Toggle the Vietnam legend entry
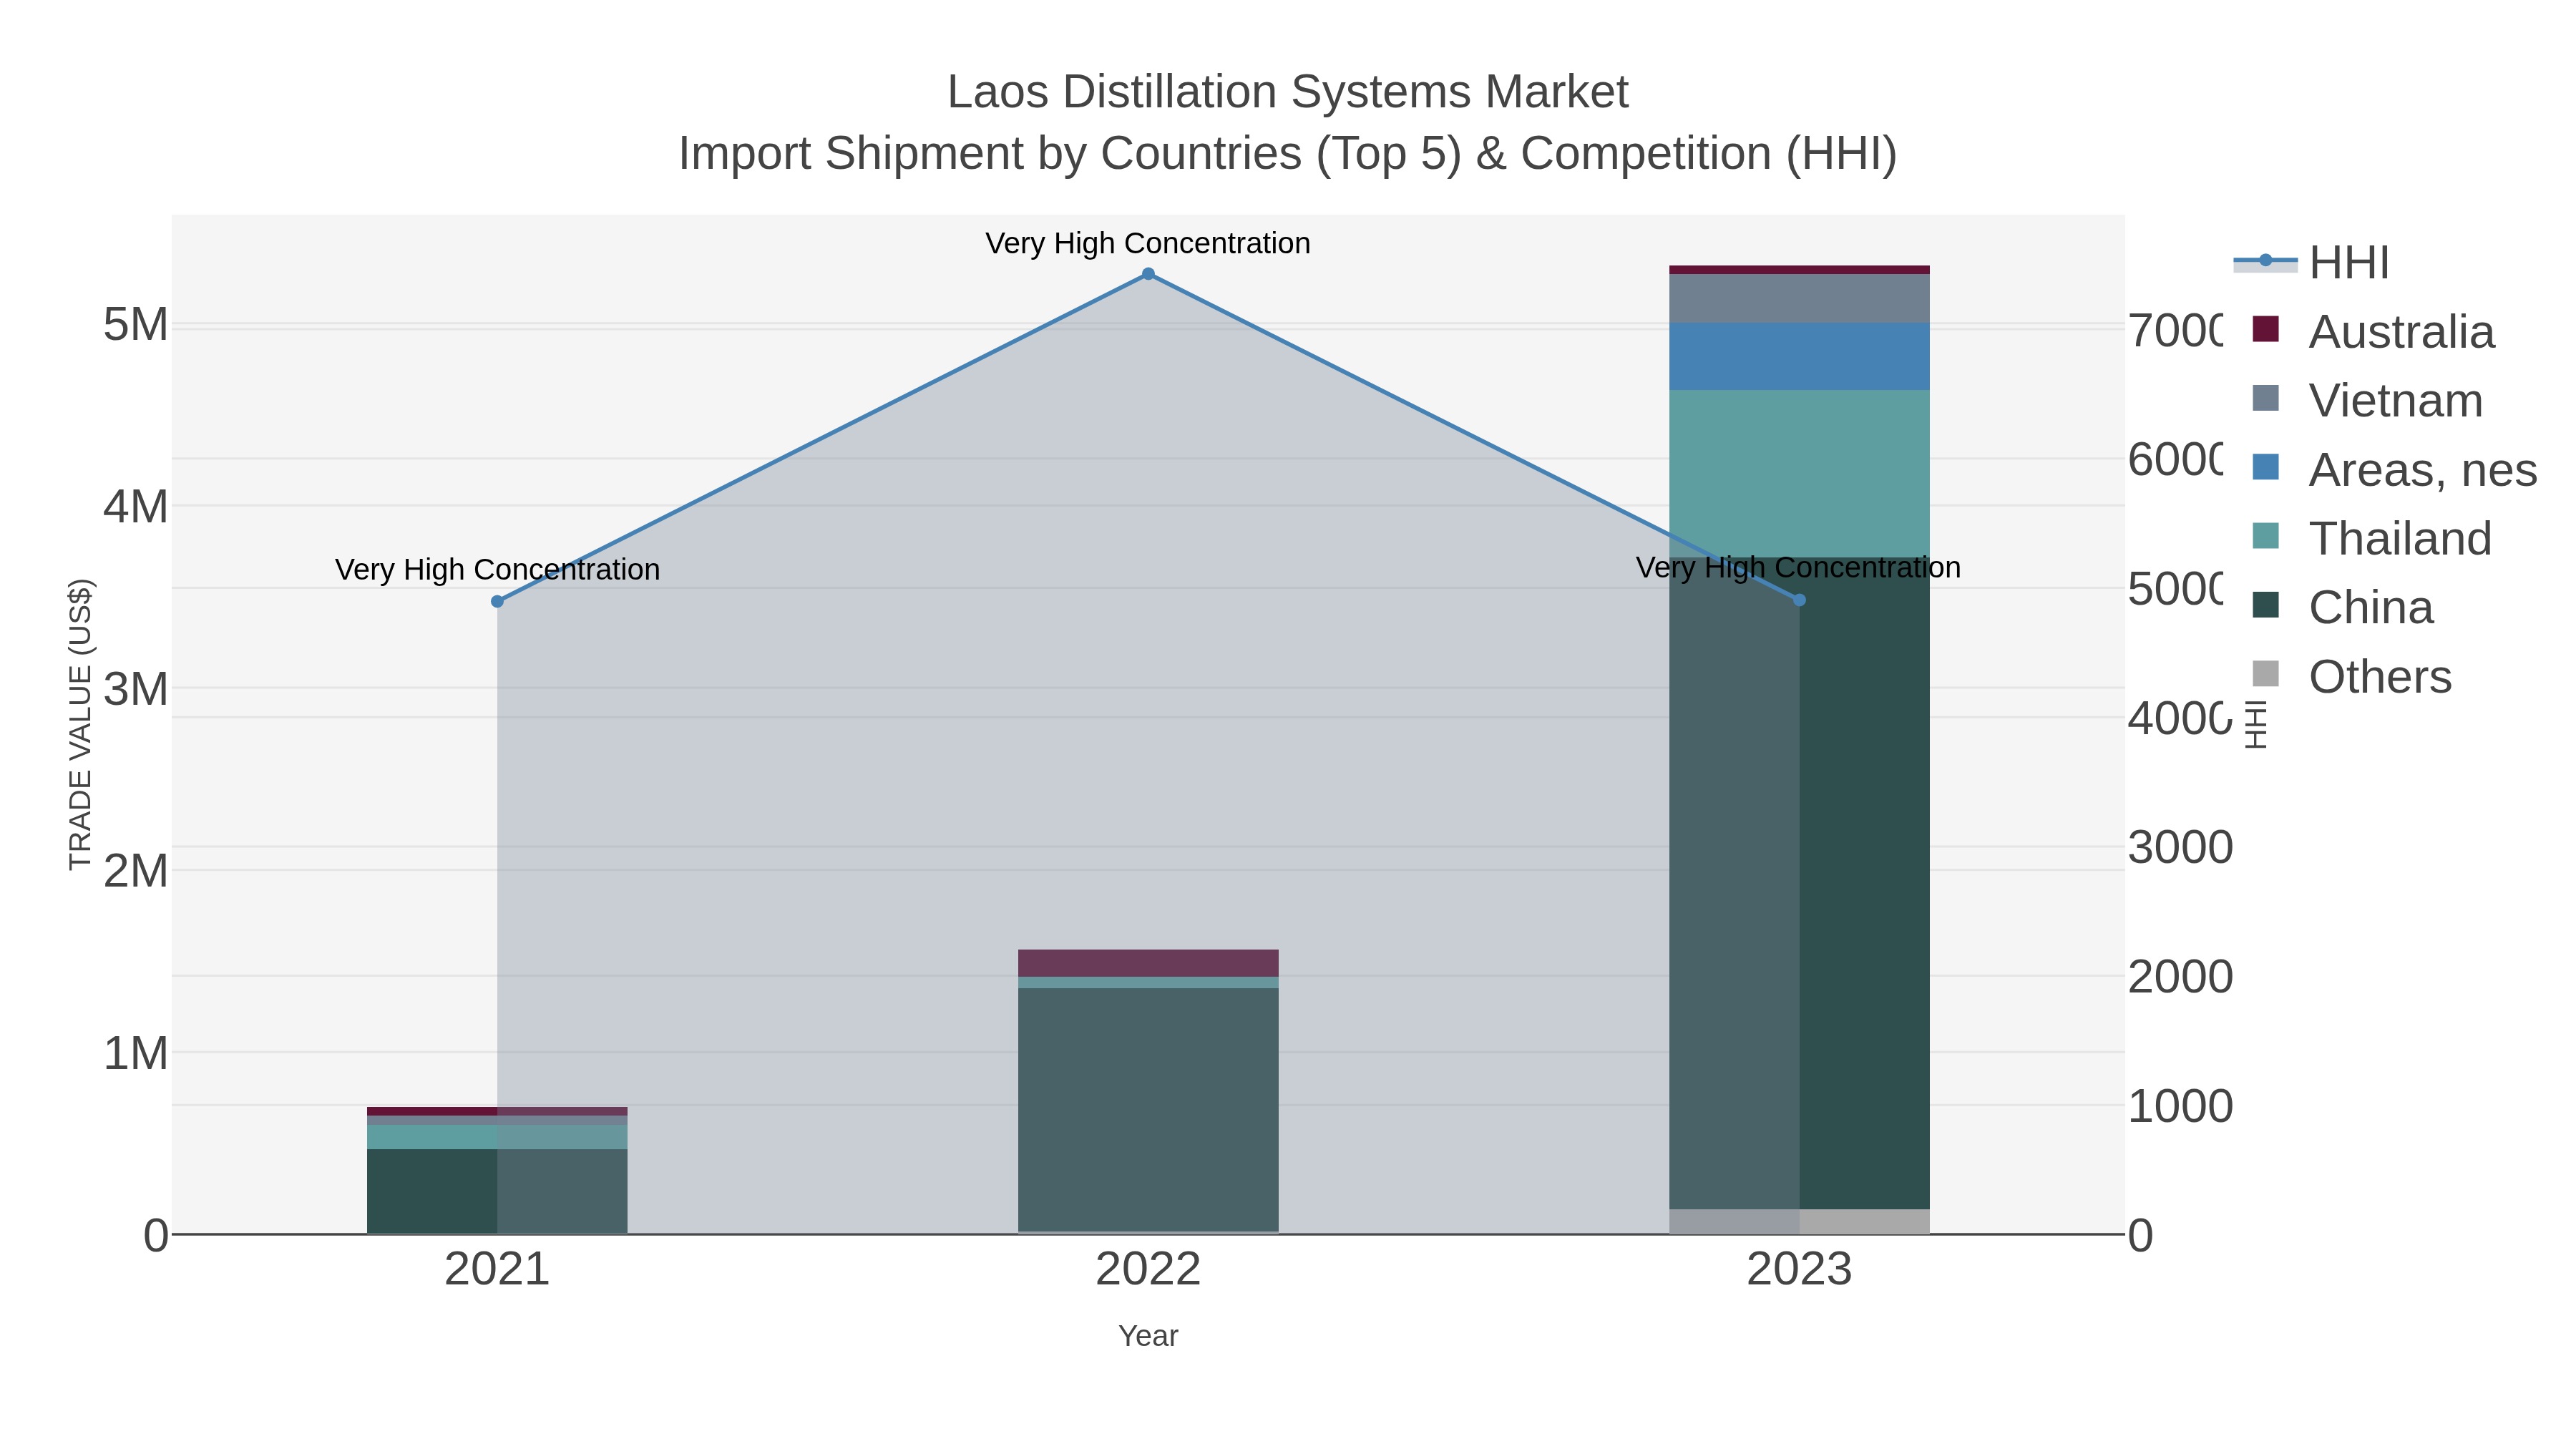Viewport: 2576px width, 1449px height. coord(2367,400)
